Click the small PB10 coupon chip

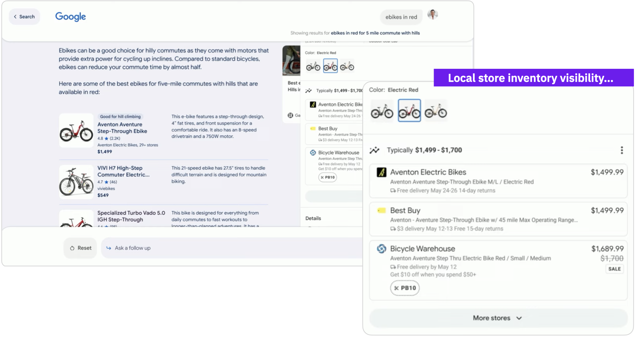click(328, 177)
